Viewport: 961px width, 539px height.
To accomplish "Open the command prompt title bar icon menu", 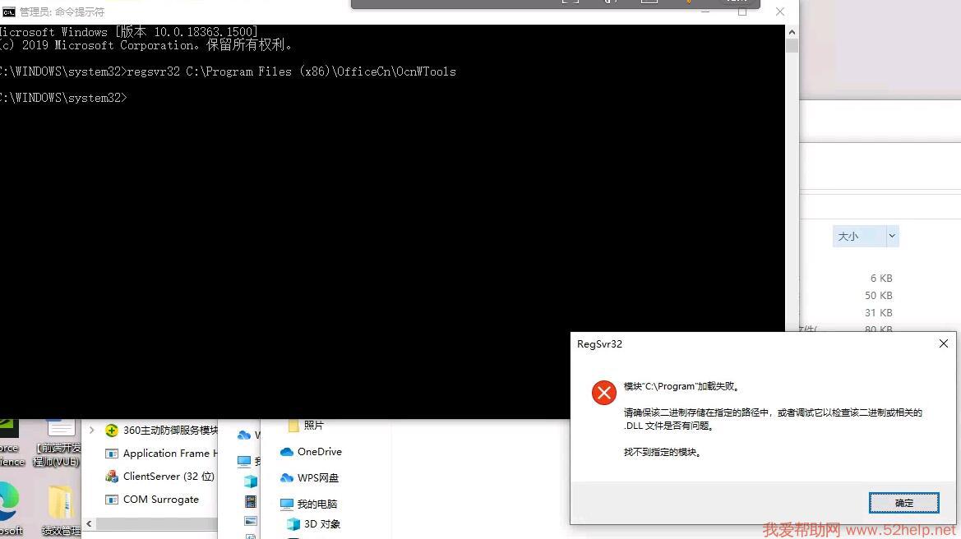I will pos(8,12).
